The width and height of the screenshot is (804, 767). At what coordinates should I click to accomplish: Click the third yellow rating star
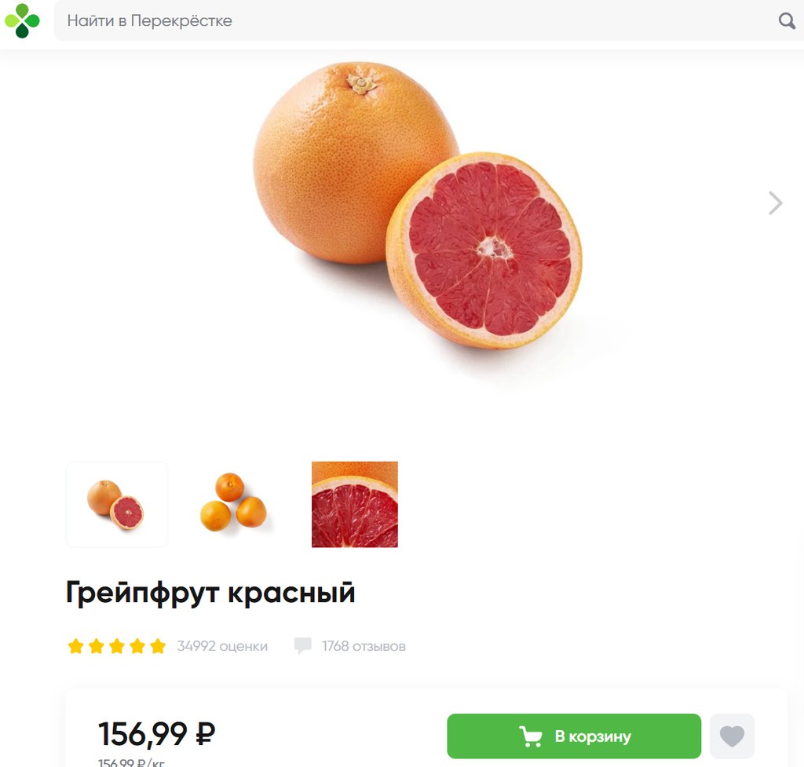117,646
